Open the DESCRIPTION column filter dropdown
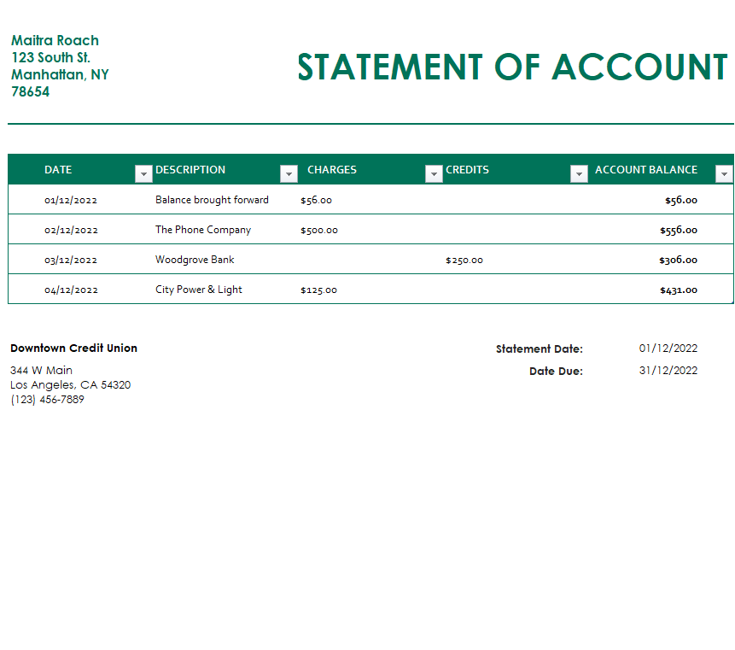Screen dimensions: 735x650 pyautogui.click(x=288, y=174)
